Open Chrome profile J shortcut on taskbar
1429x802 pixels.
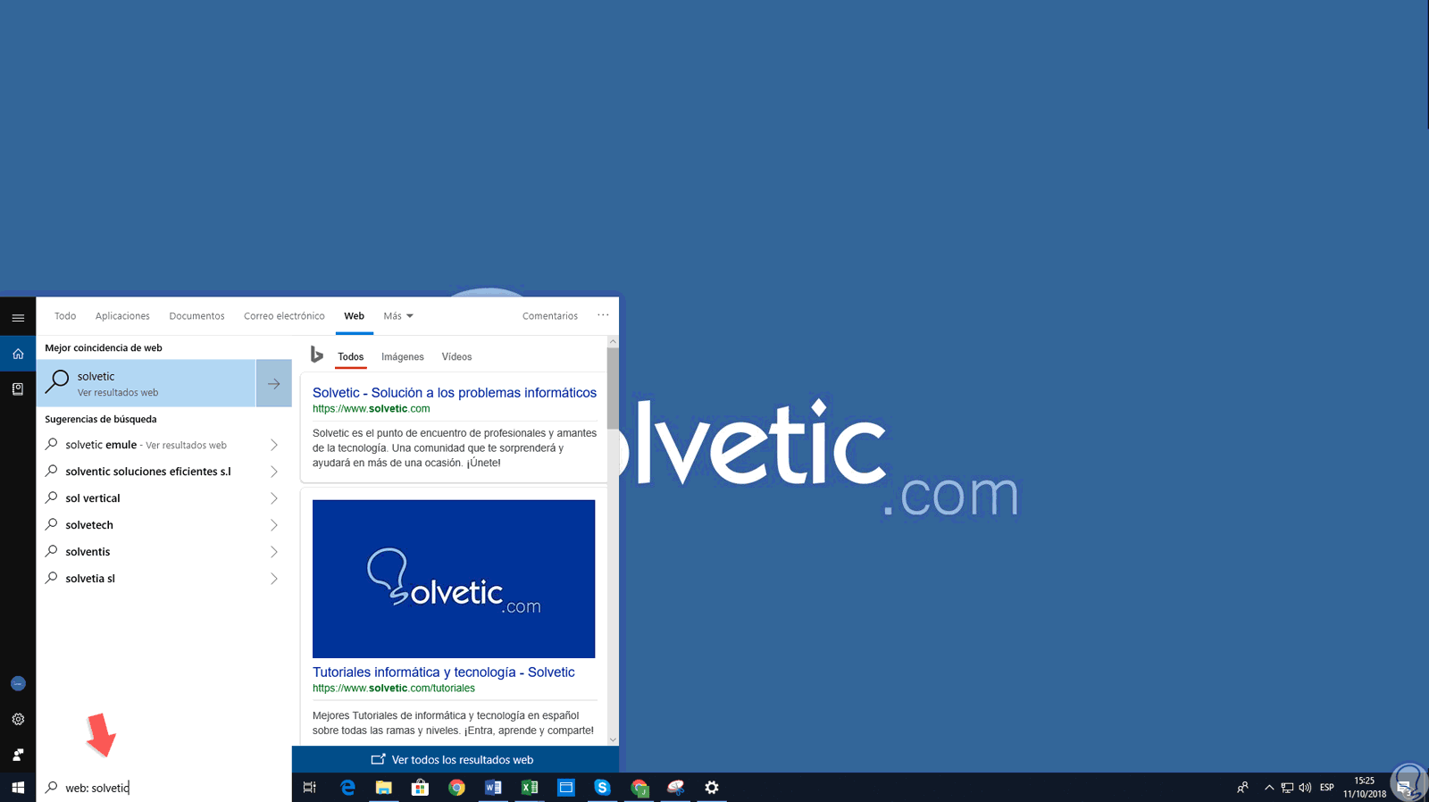click(x=639, y=788)
